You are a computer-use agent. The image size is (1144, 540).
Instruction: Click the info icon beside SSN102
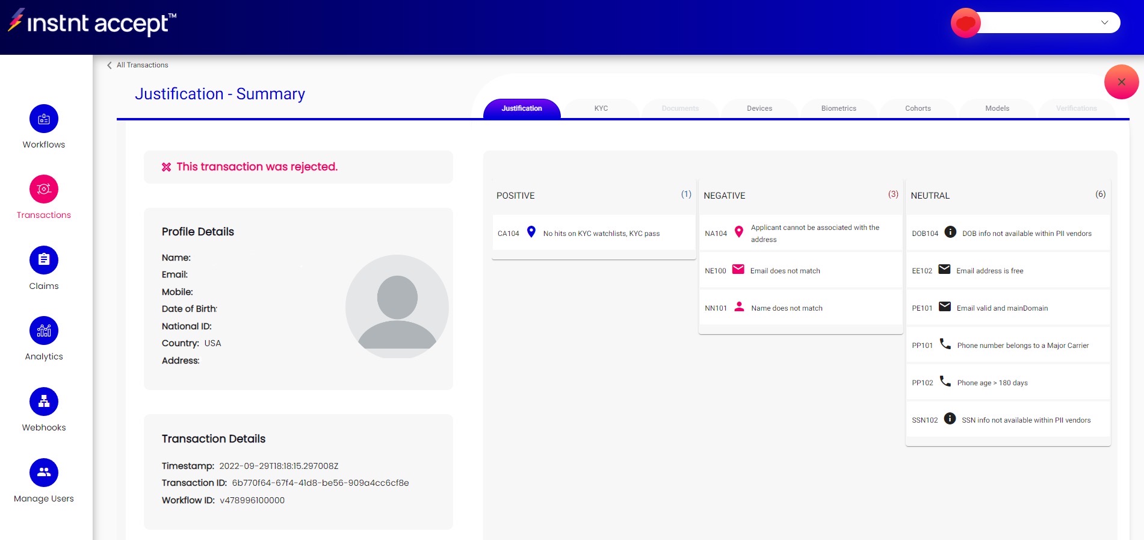(950, 418)
